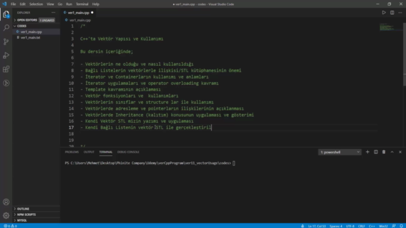
Task: Open ver1_main.cpp in the file tree
Action: click(31, 32)
